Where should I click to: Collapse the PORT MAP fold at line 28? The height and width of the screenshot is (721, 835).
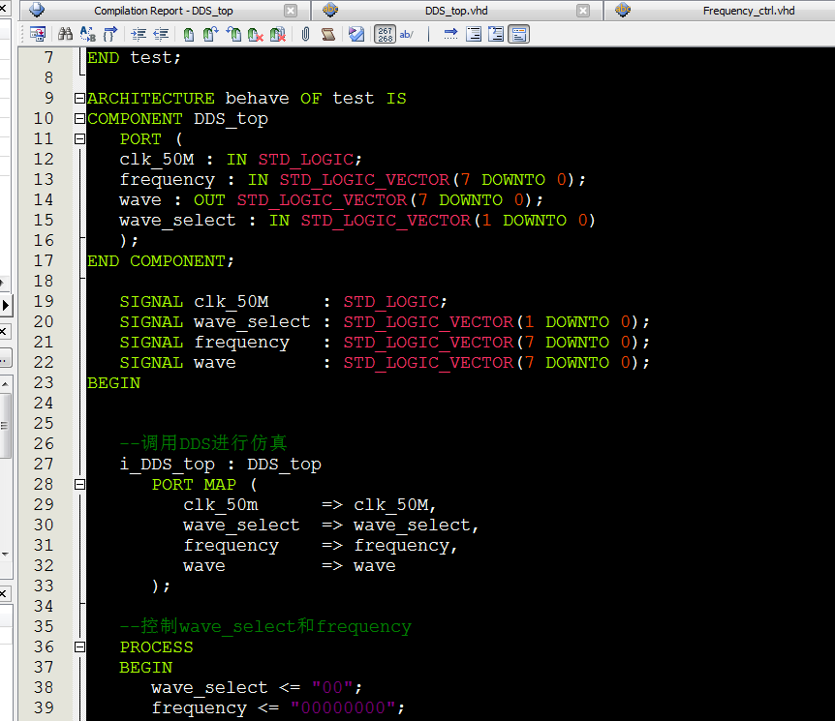(79, 485)
